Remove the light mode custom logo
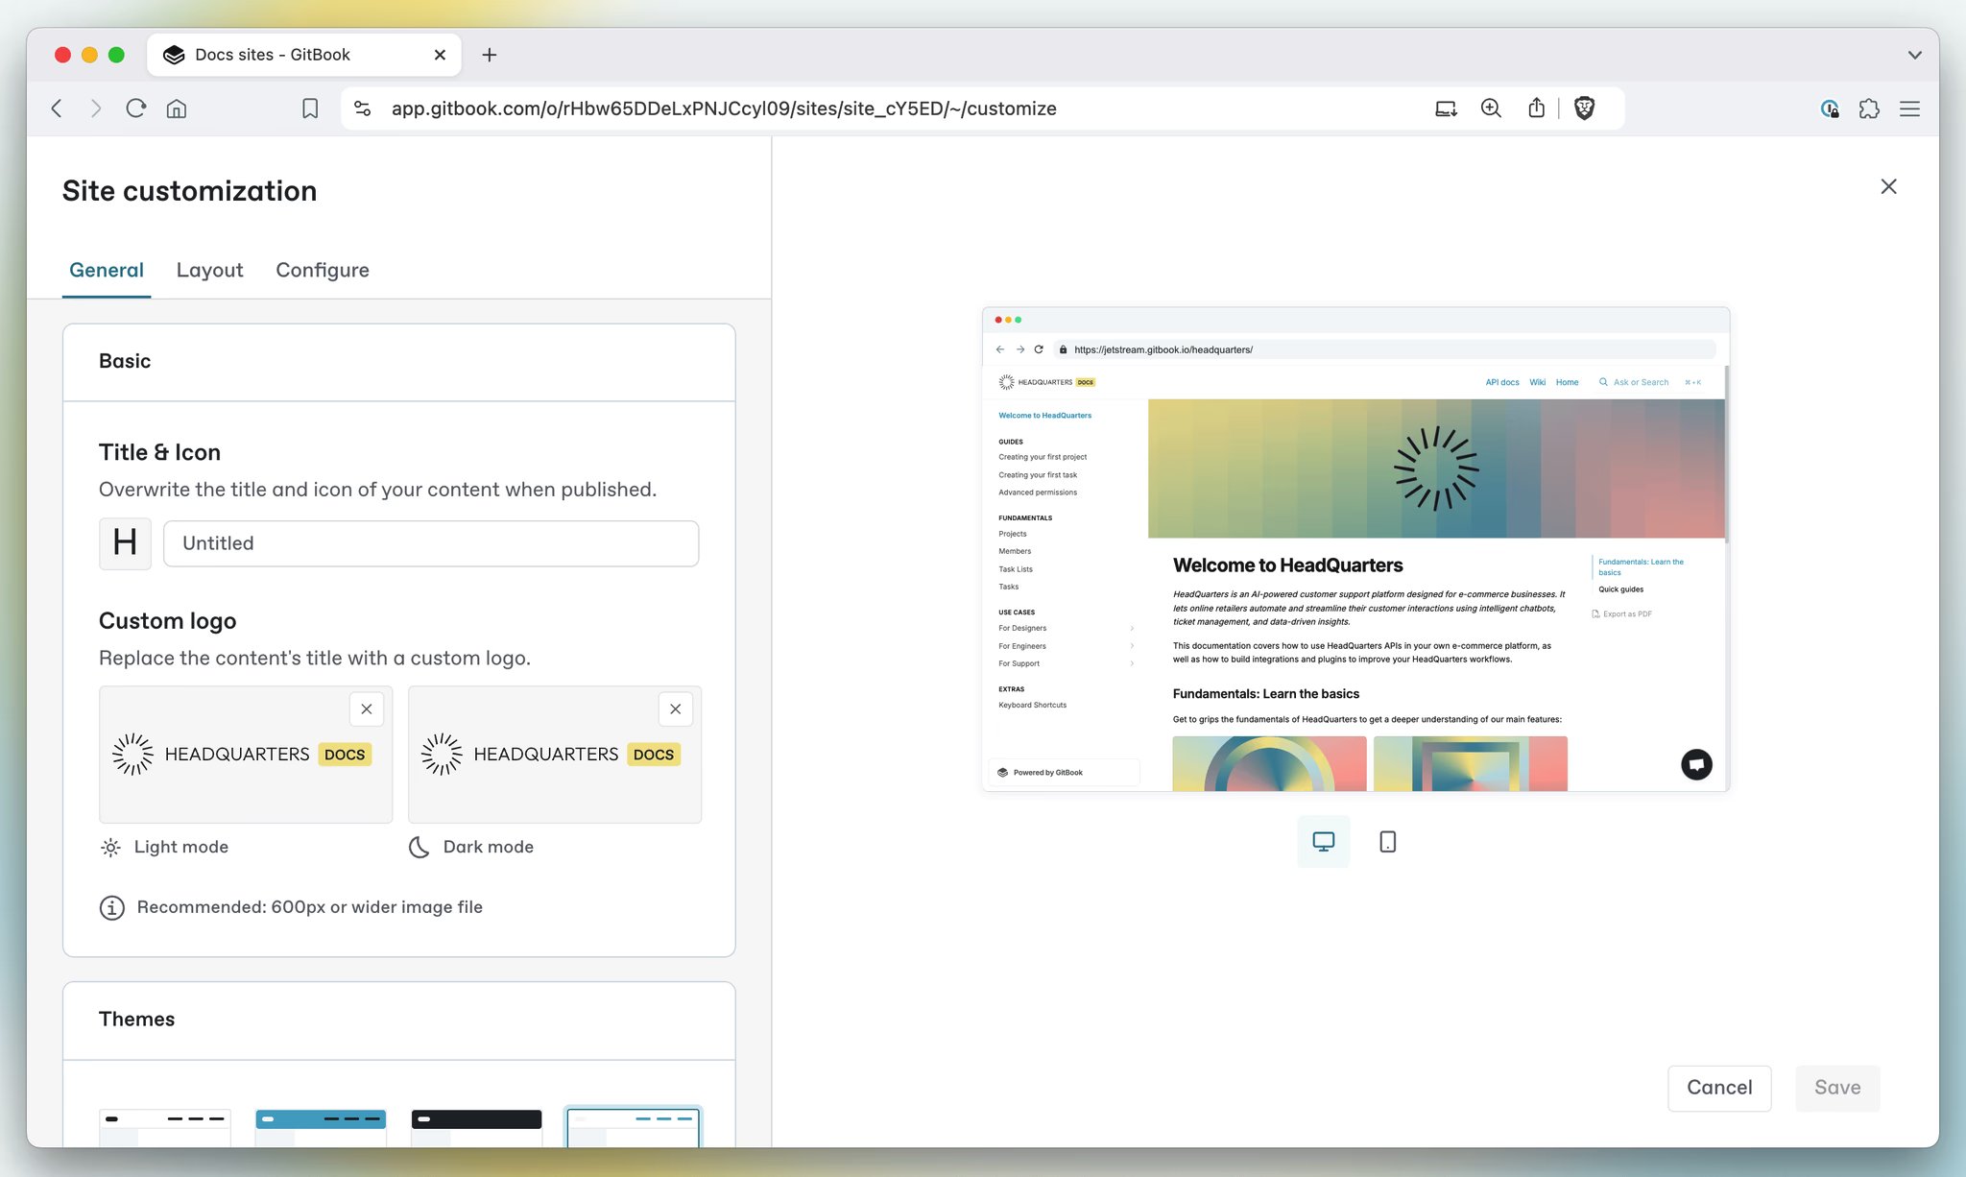This screenshot has width=1966, height=1177. click(366, 709)
